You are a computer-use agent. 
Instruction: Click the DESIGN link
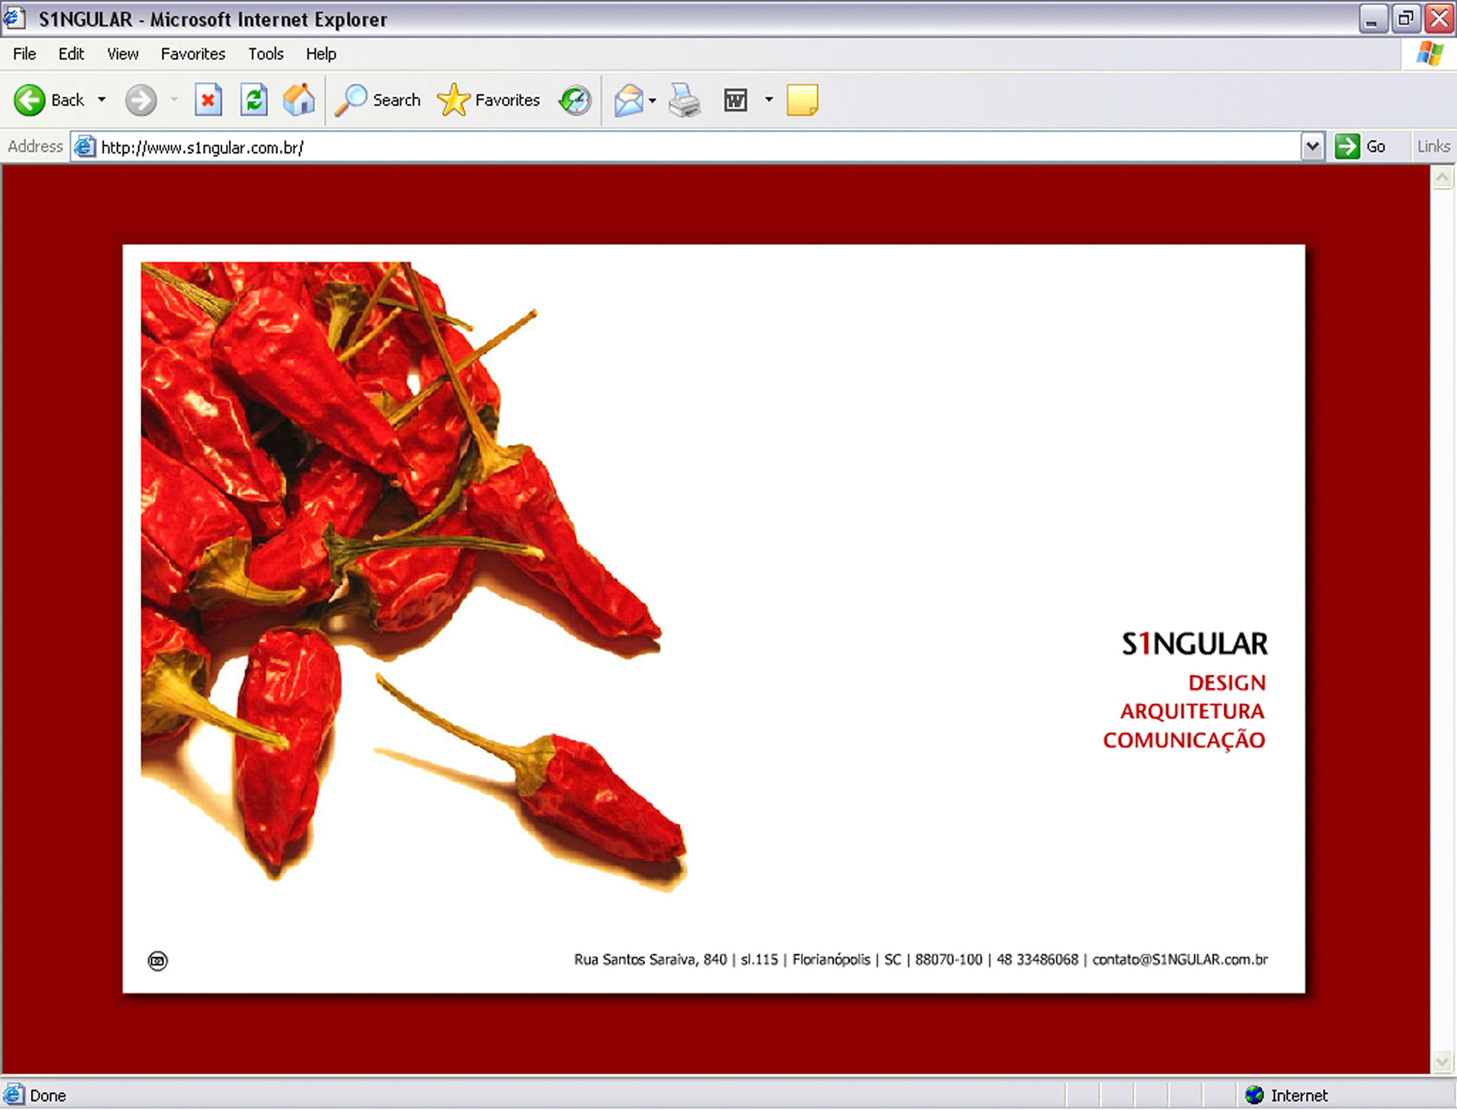tap(1226, 683)
